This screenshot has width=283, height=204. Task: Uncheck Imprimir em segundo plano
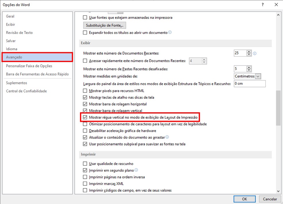click(x=85, y=170)
